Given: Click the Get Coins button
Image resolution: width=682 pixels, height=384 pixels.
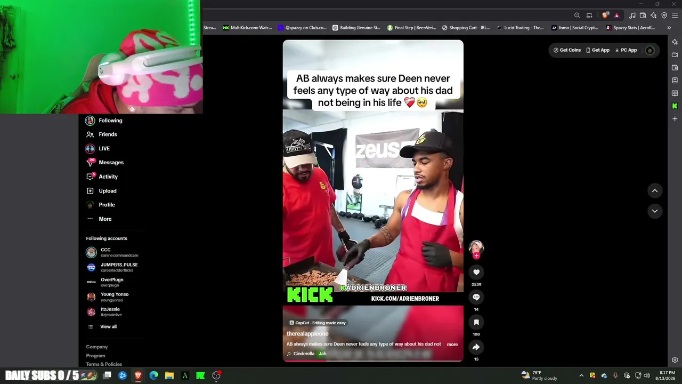Looking at the screenshot, I should [x=567, y=50].
